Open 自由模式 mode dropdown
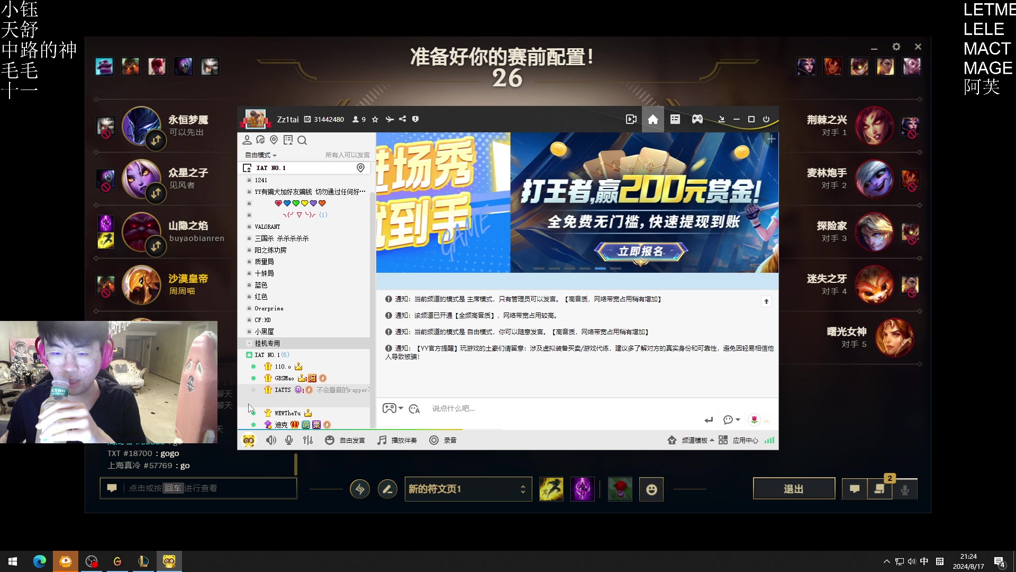Screen dimensions: 1016x572 261,155
